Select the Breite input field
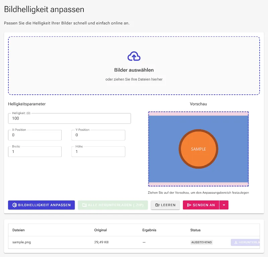This screenshot has width=268, height=257. pyautogui.click(x=35, y=152)
